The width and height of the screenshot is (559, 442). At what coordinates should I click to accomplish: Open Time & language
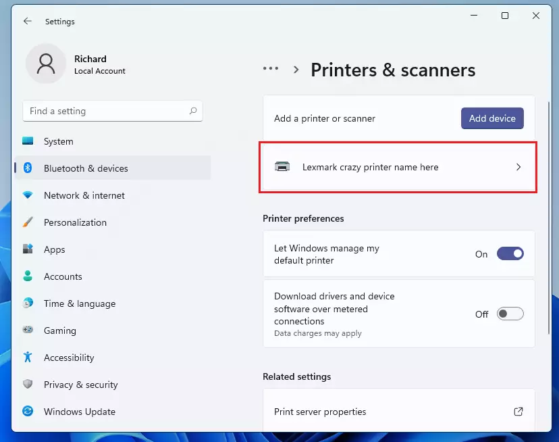(113, 303)
